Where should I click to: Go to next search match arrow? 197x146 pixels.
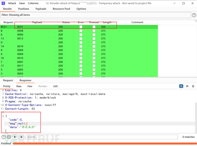(21, 137)
